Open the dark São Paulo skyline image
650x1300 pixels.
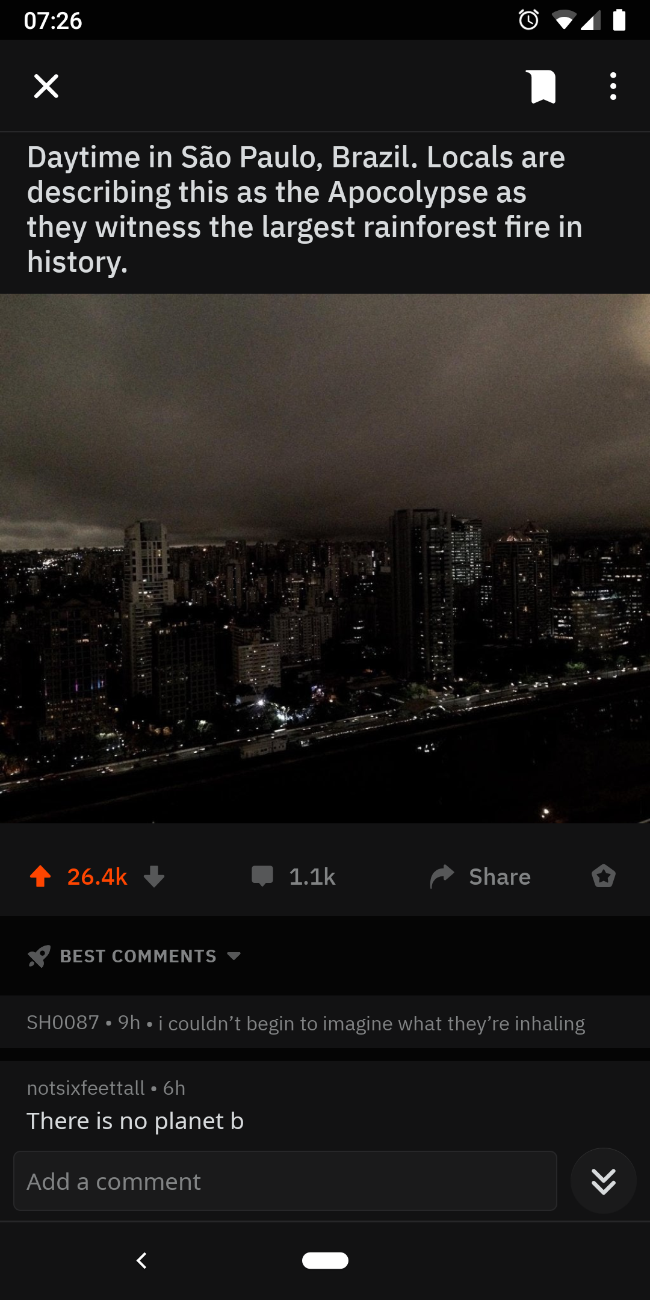point(325,559)
